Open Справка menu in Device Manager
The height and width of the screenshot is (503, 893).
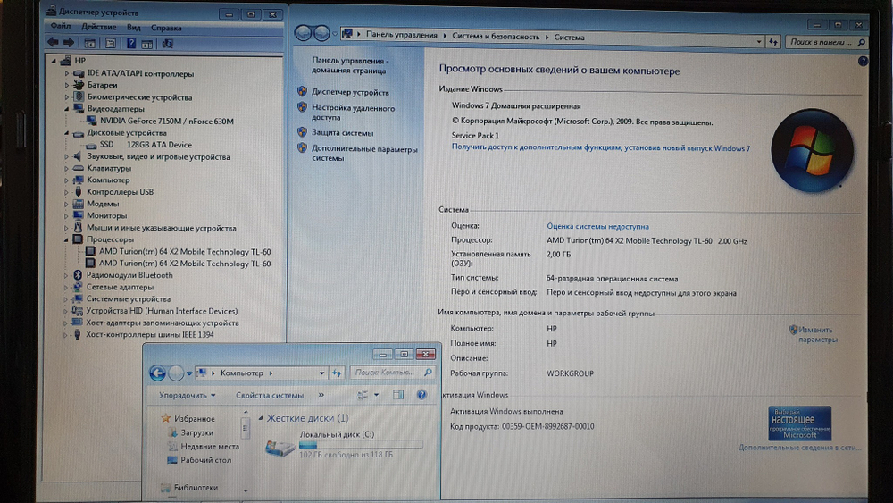point(166,28)
